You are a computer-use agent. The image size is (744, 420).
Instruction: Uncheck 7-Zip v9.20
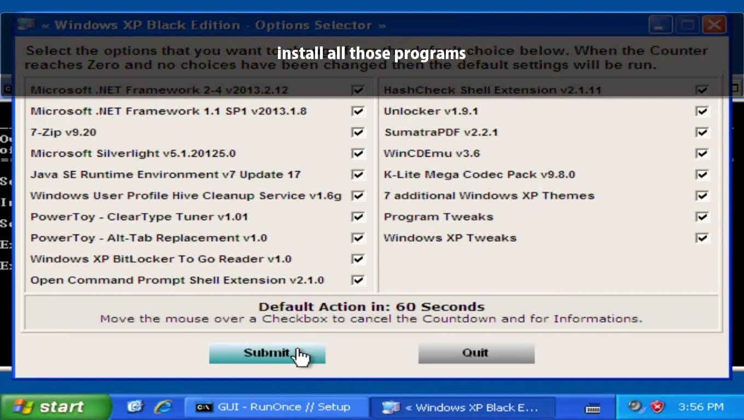358,132
